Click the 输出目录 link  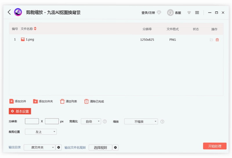pyautogui.click(x=15, y=147)
